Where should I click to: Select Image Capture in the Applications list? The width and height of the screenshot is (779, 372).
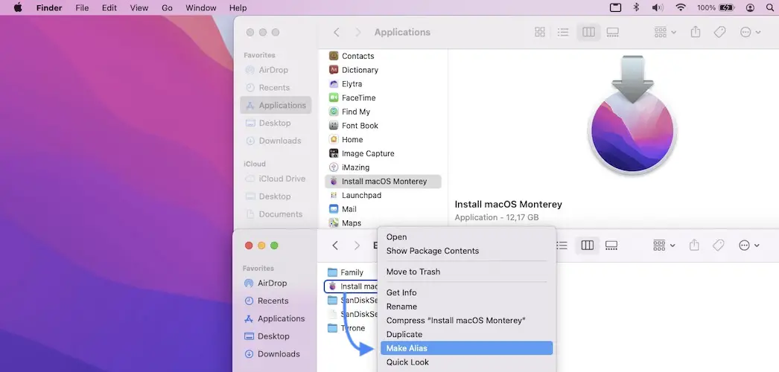[x=368, y=153]
